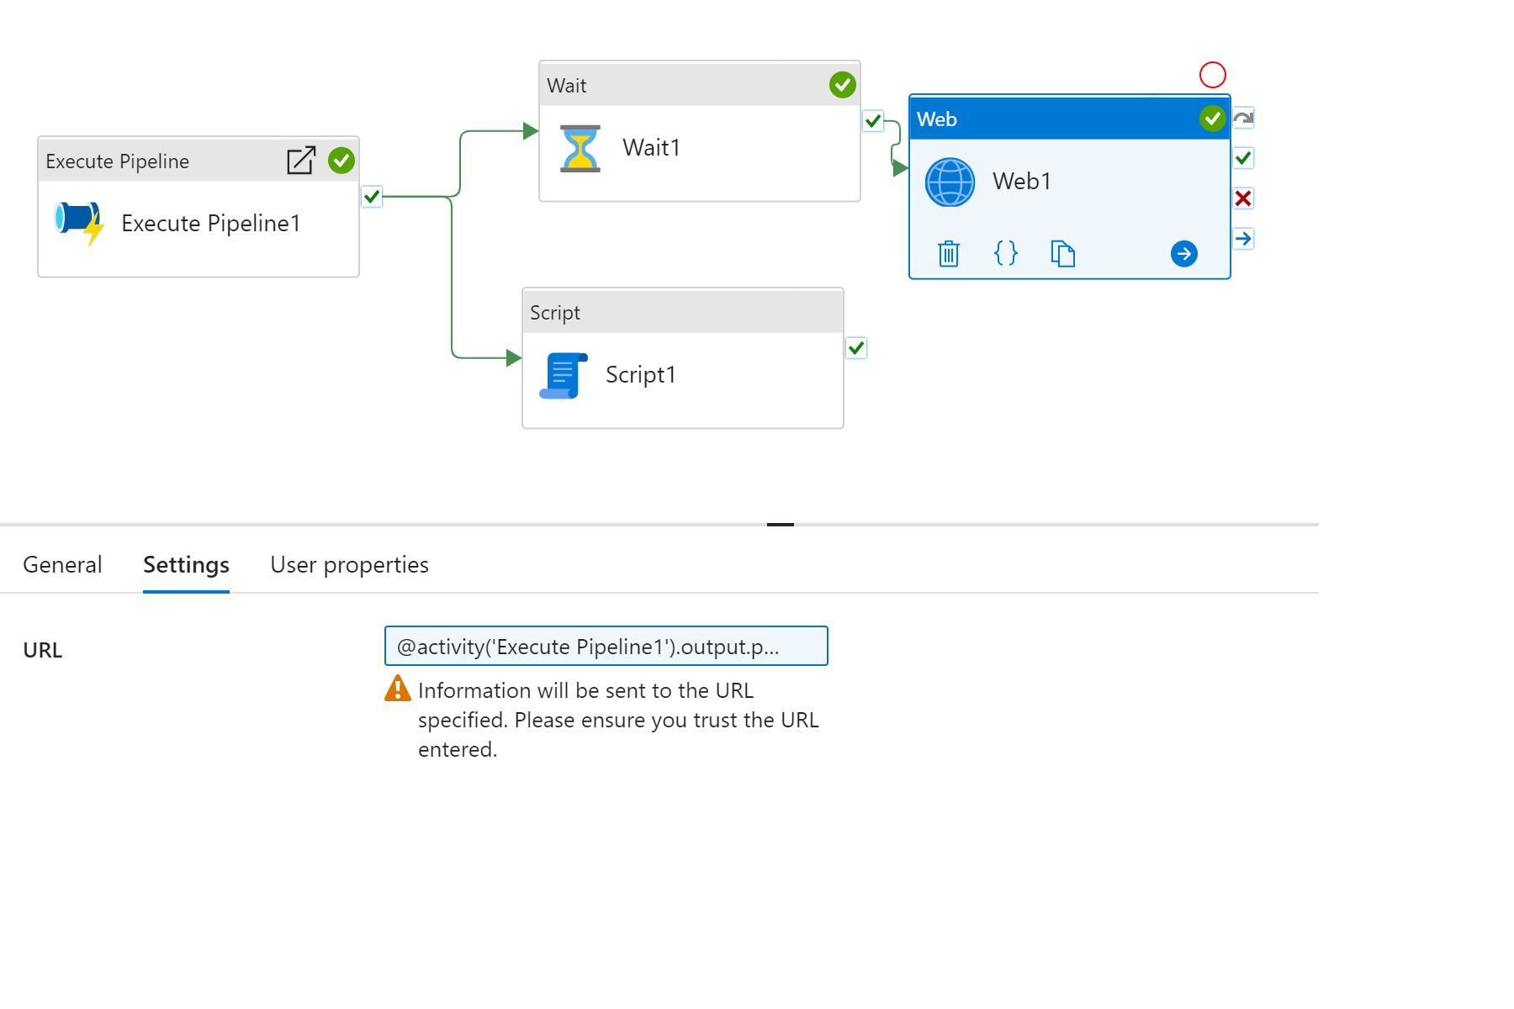Select the failure connector on Web1
1514x1009 pixels.
tap(1244, 199)
